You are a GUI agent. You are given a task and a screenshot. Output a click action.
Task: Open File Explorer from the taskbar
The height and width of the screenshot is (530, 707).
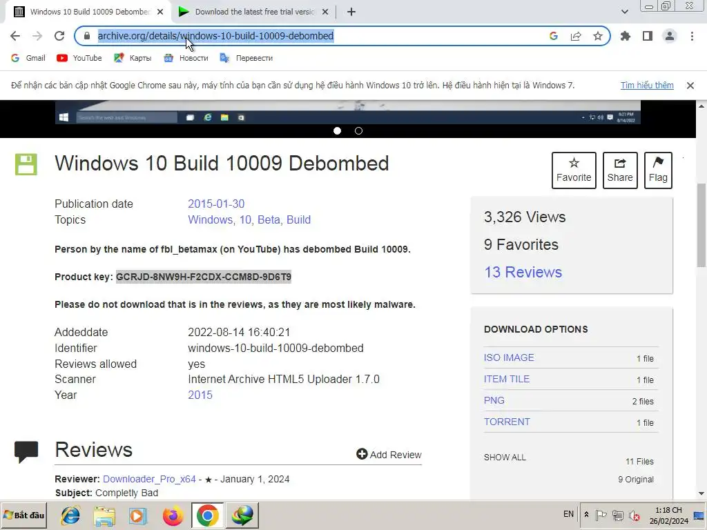(104, 516)
